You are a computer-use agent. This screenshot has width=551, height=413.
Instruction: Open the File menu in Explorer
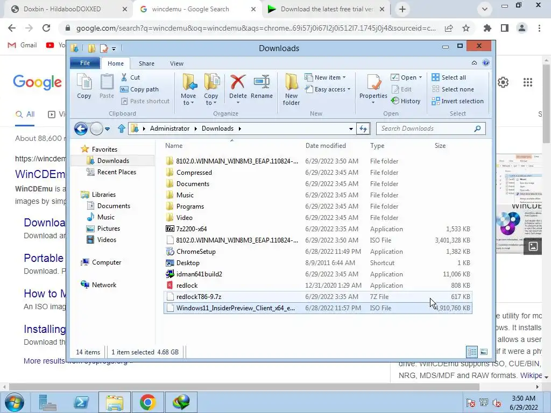point(85,63)
